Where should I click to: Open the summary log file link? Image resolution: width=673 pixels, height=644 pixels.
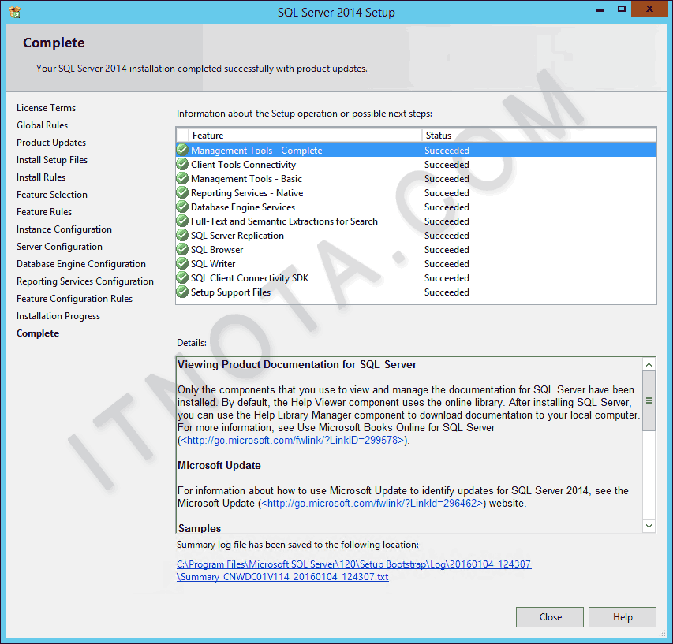point(353,564)
